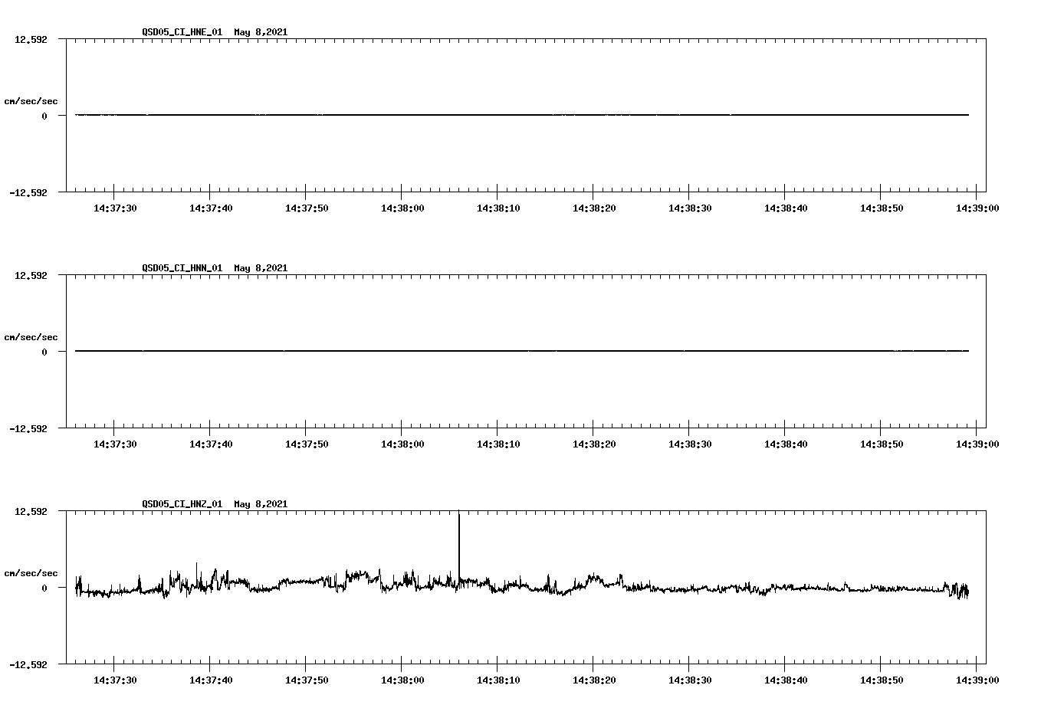Click the 14:38:00 tick label on middle plot
1041x708 pixels.
[x=402, y=442]
